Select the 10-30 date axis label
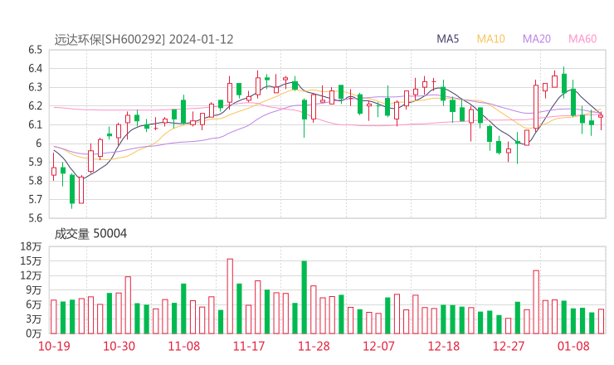Screen dimensions: 614x365 [120, 346]
